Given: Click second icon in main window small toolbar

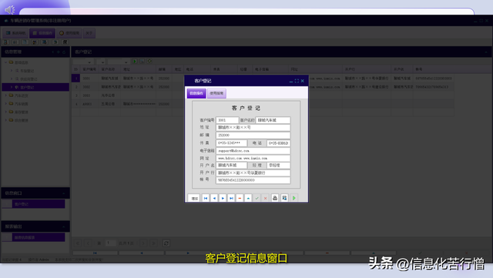Looking at the screenshot, I should pyautogui.click(x=15, y=42).
